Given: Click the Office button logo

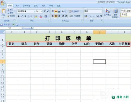Looking at the screenshot, I should (3, 3).
